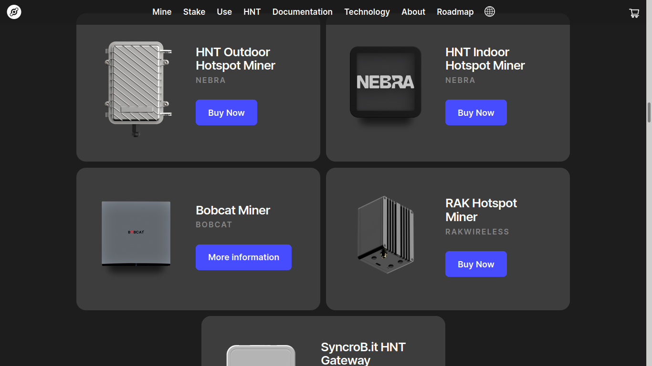Get more information on Bobcat Miner

243,257
